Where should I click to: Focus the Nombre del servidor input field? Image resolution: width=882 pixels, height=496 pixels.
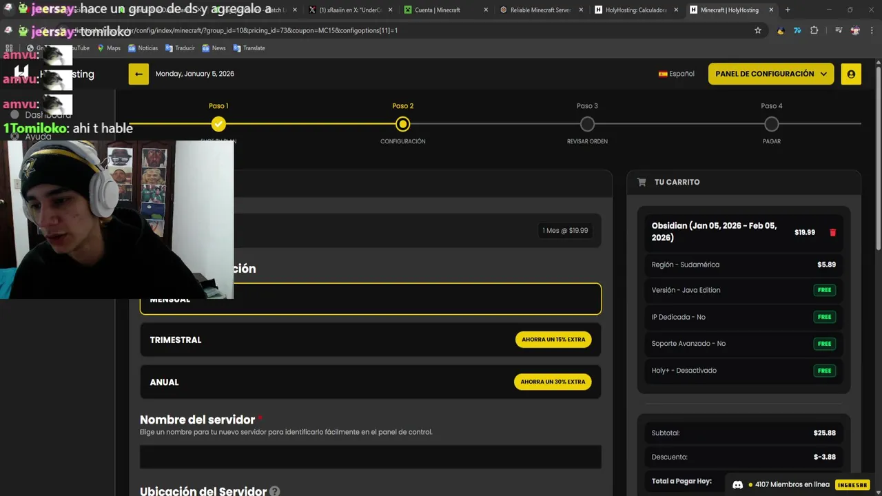371,457
